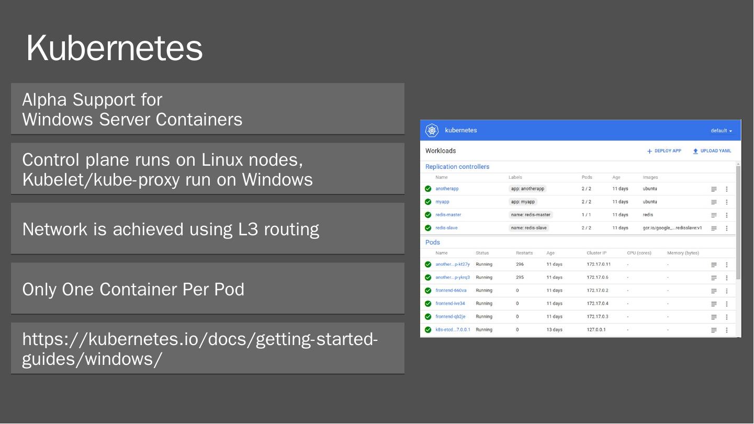The image size is (754, 424).
Task: Click green status check beside redis-slave
Action: pos(428,228)
